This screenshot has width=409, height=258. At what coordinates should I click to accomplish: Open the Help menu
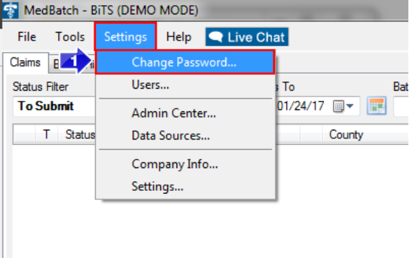click(178, 36)
